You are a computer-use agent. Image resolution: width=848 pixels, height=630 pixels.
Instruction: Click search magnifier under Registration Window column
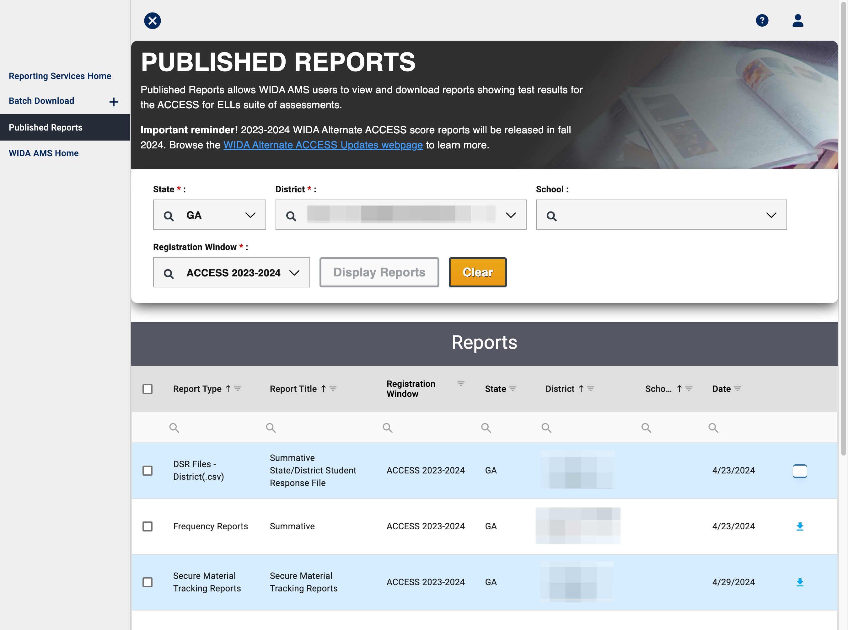[x=388, y=428]
